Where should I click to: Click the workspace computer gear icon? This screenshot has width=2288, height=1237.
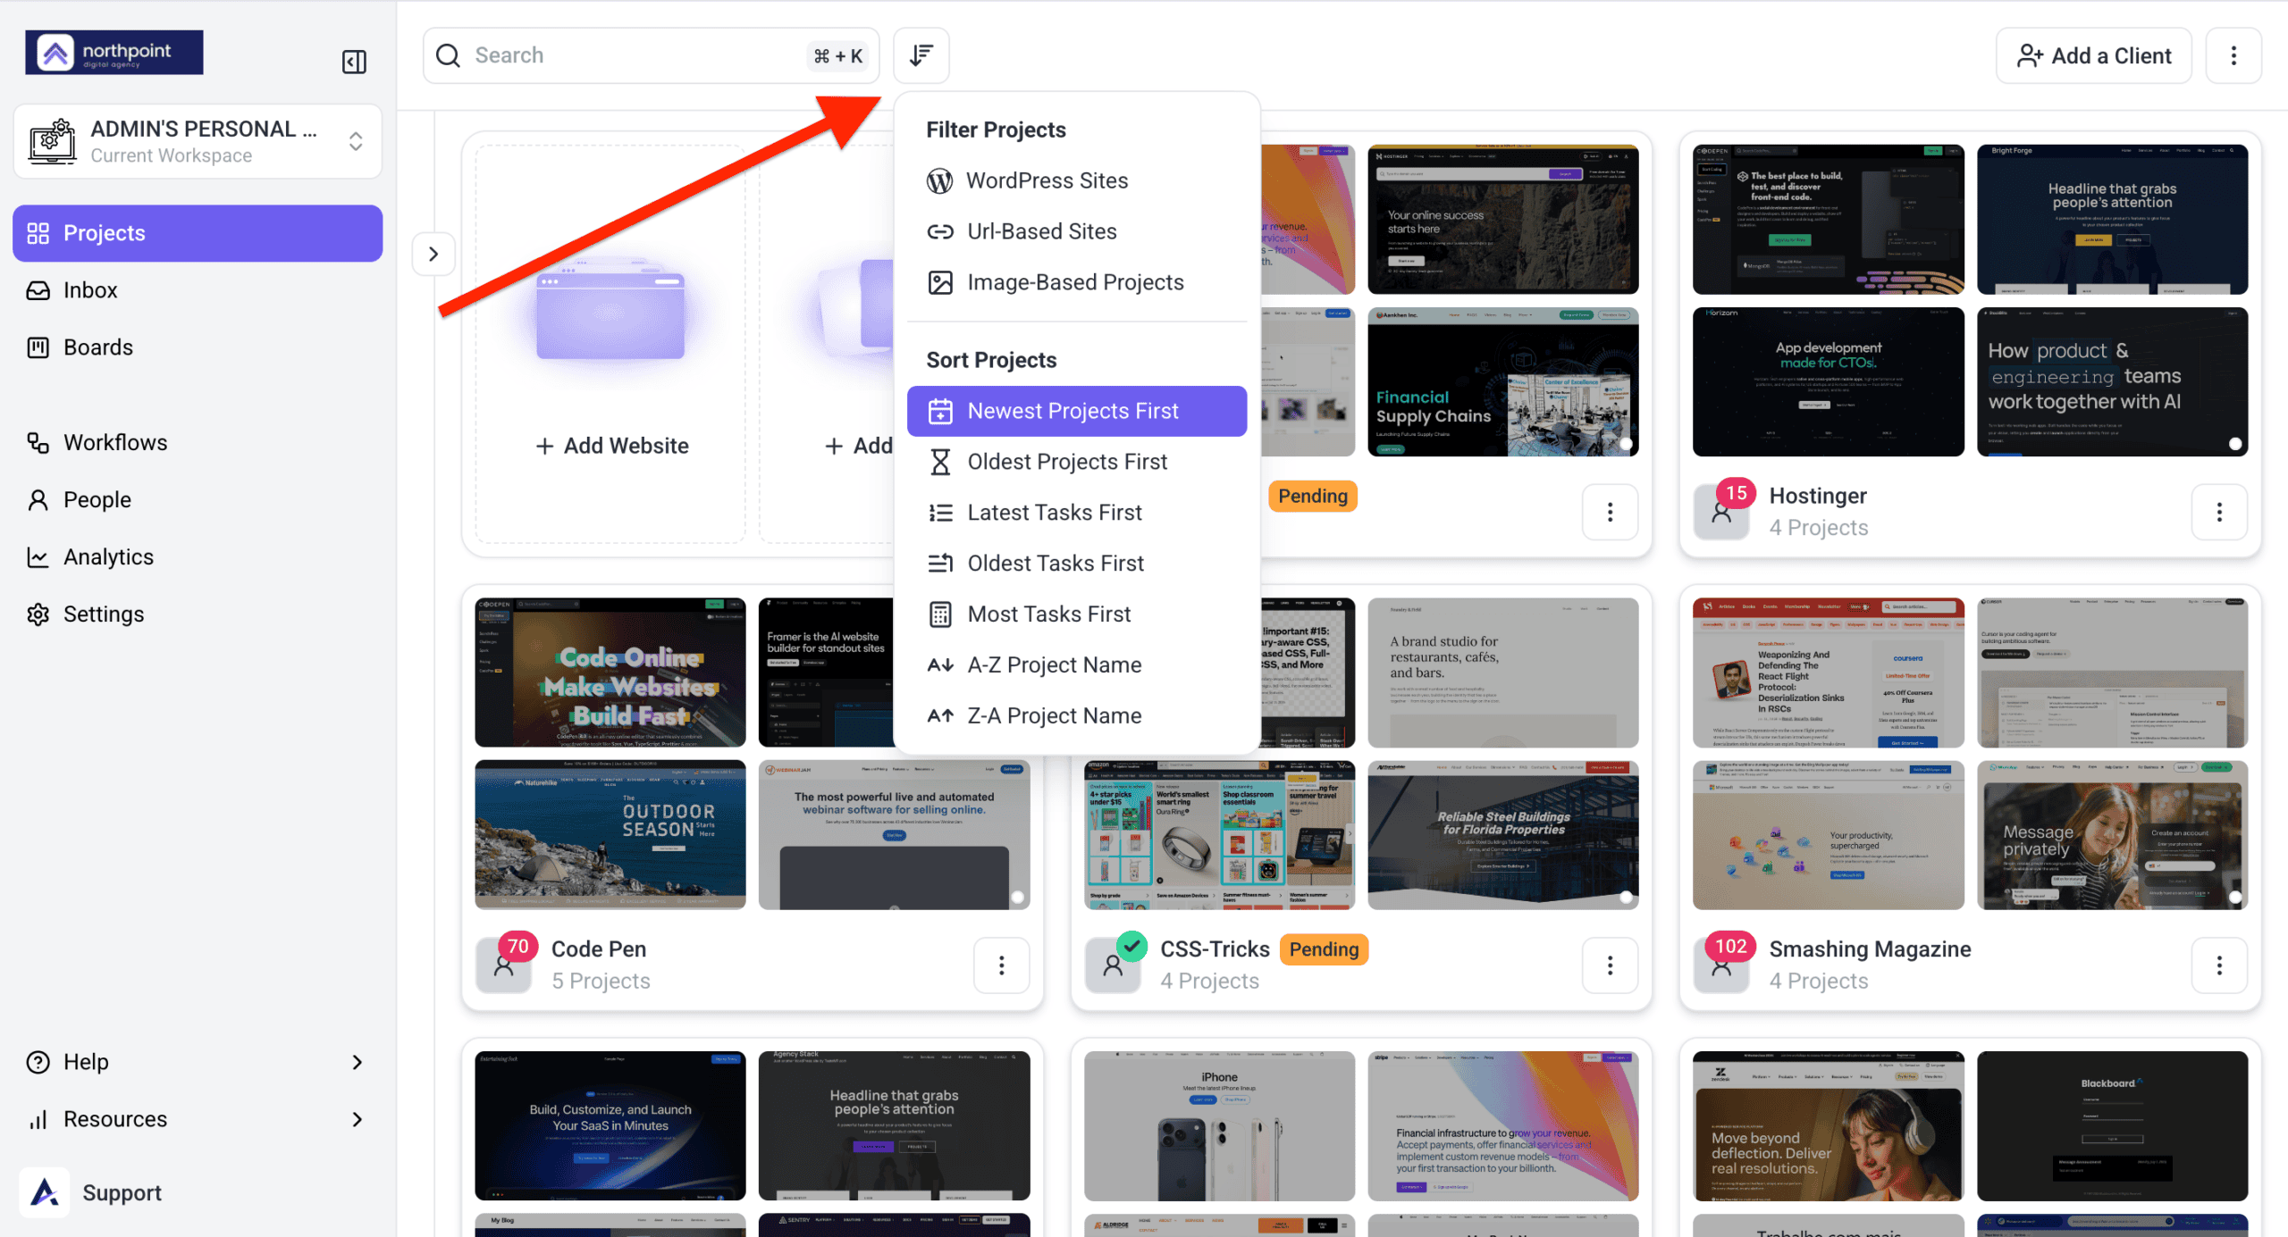coord(53,141)
